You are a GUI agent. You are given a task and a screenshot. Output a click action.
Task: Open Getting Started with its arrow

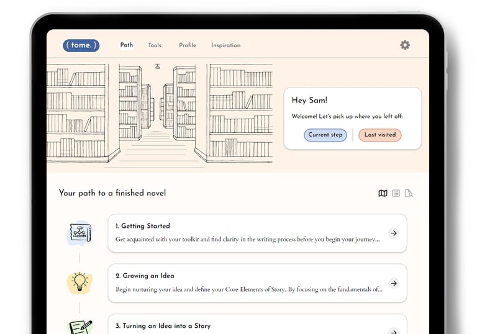click(x=394, y=233)
